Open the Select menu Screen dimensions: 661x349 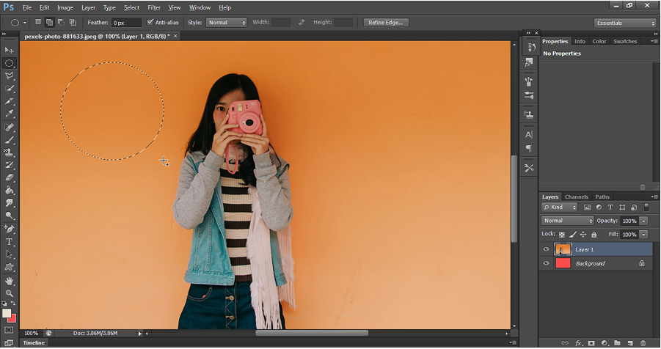coord(131,7)
